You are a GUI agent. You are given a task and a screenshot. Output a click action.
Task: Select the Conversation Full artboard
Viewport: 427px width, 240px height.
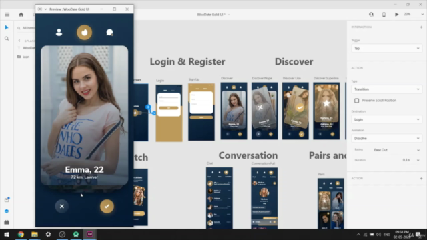pos(264,198)
